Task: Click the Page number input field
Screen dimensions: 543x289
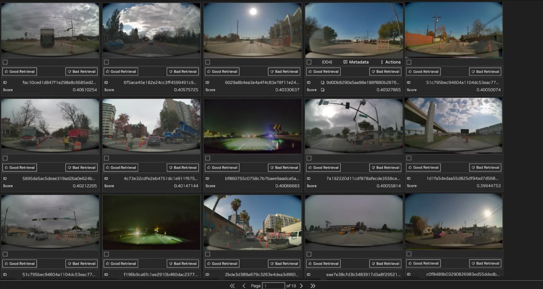Action: tap(273, 286)
